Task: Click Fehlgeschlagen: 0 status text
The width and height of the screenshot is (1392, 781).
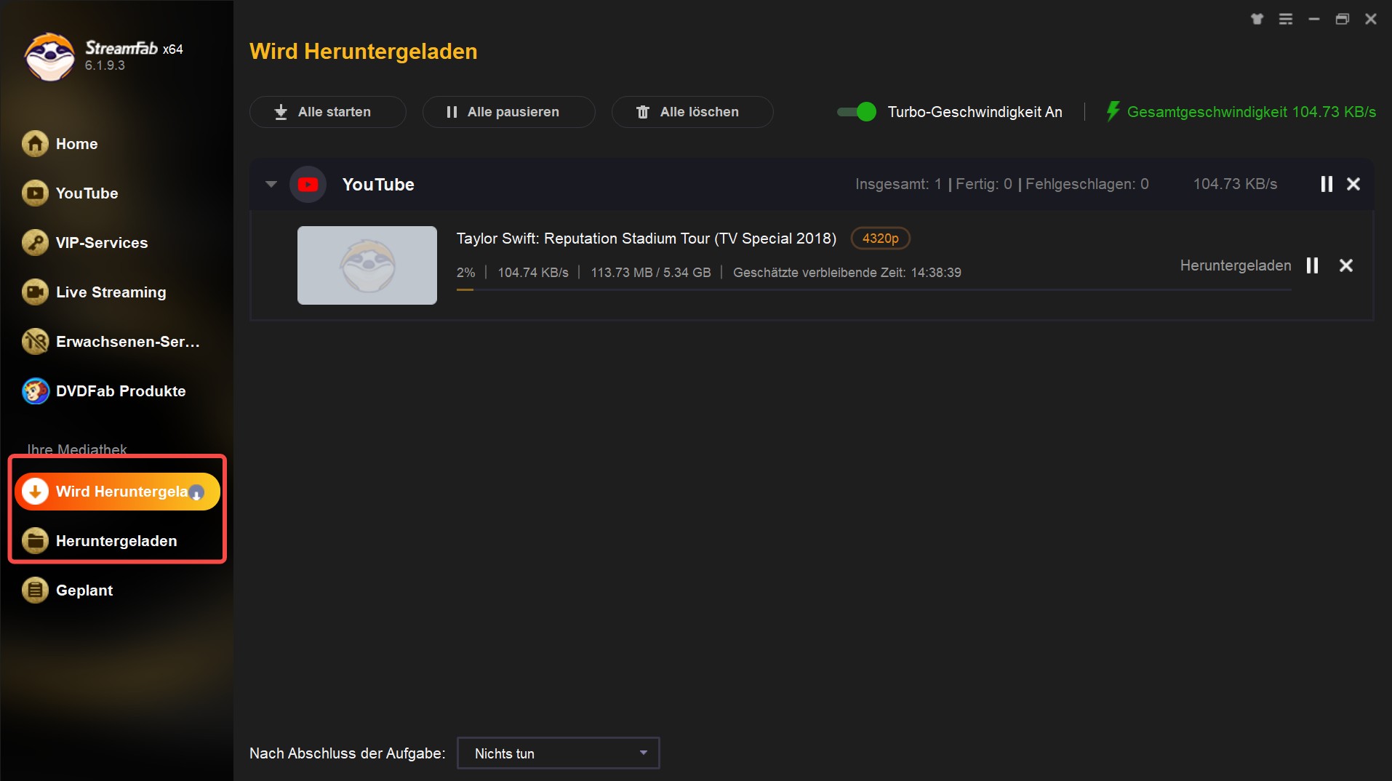Action: point(1087,184)
